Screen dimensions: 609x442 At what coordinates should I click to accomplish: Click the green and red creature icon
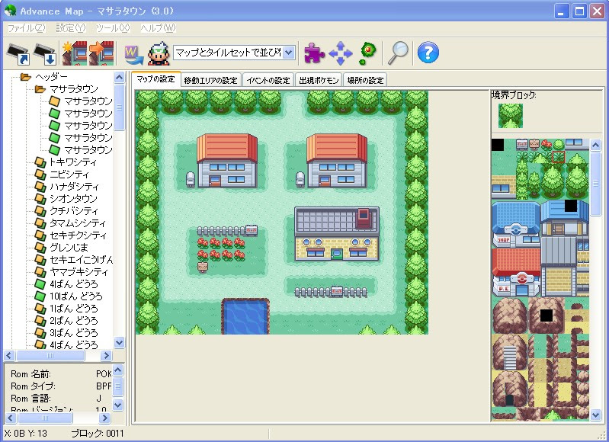click(367, 53)
